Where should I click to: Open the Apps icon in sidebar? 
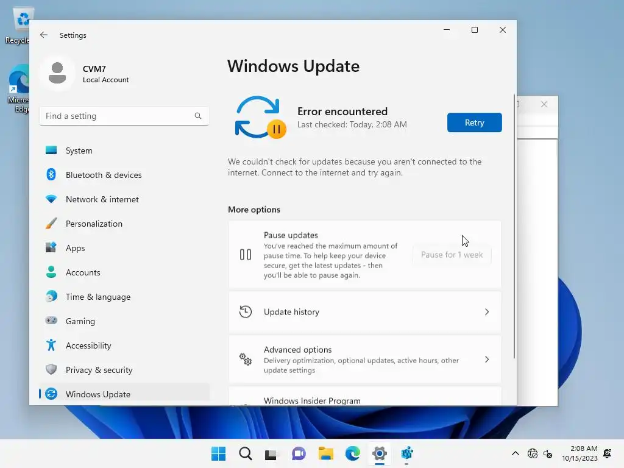tap(51, 247)
